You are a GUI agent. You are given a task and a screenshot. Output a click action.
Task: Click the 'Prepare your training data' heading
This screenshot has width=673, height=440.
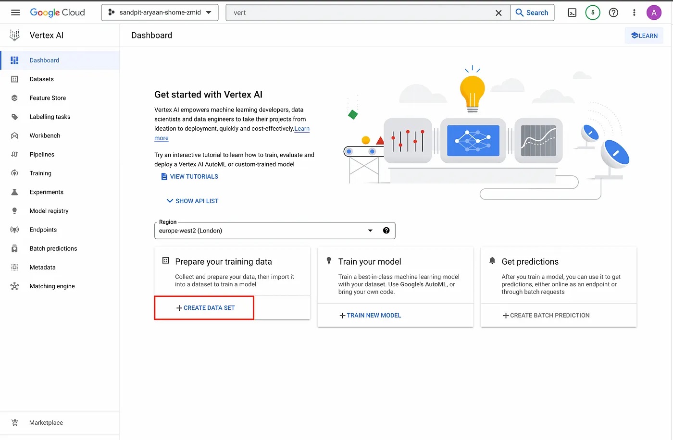click(x=224, y=262)
